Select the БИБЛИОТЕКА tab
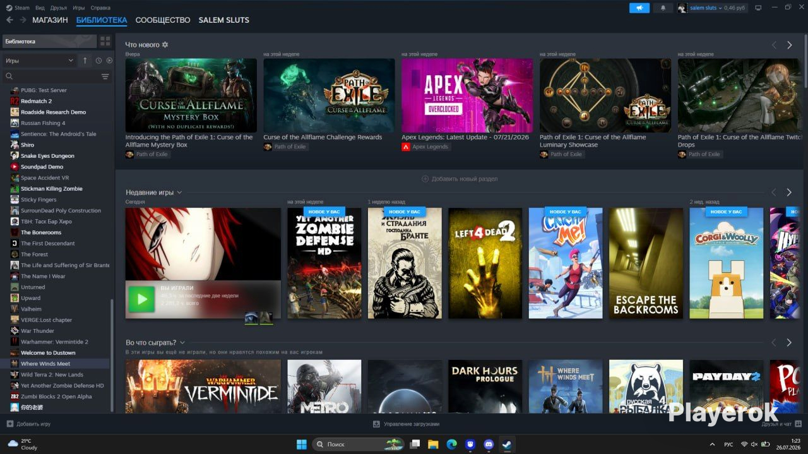This screenshot has width=808, height=454. click(102, 20)
